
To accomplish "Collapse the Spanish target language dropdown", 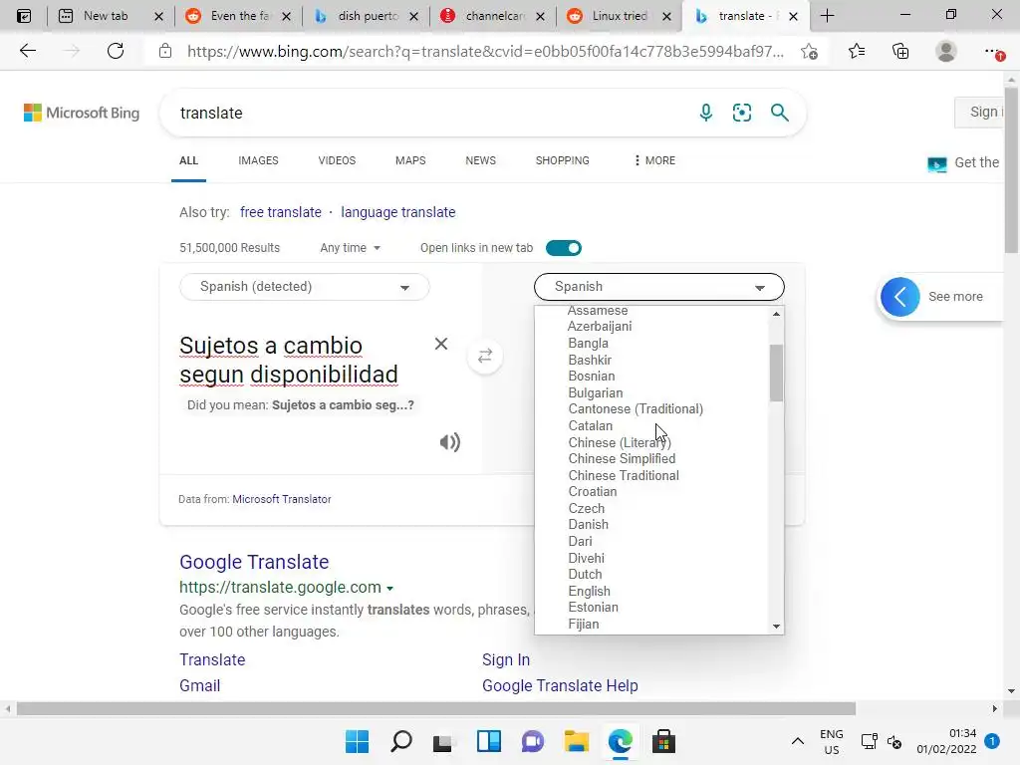I will [x=659, y=287].
